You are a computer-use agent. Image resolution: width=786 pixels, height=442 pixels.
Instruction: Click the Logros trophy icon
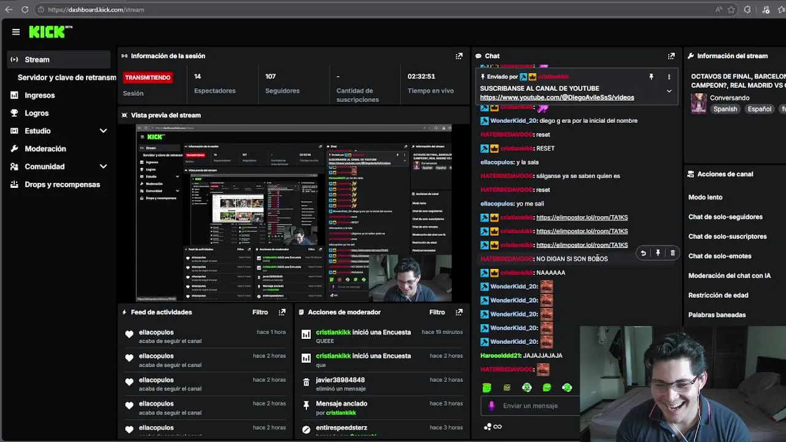[14, 113]
